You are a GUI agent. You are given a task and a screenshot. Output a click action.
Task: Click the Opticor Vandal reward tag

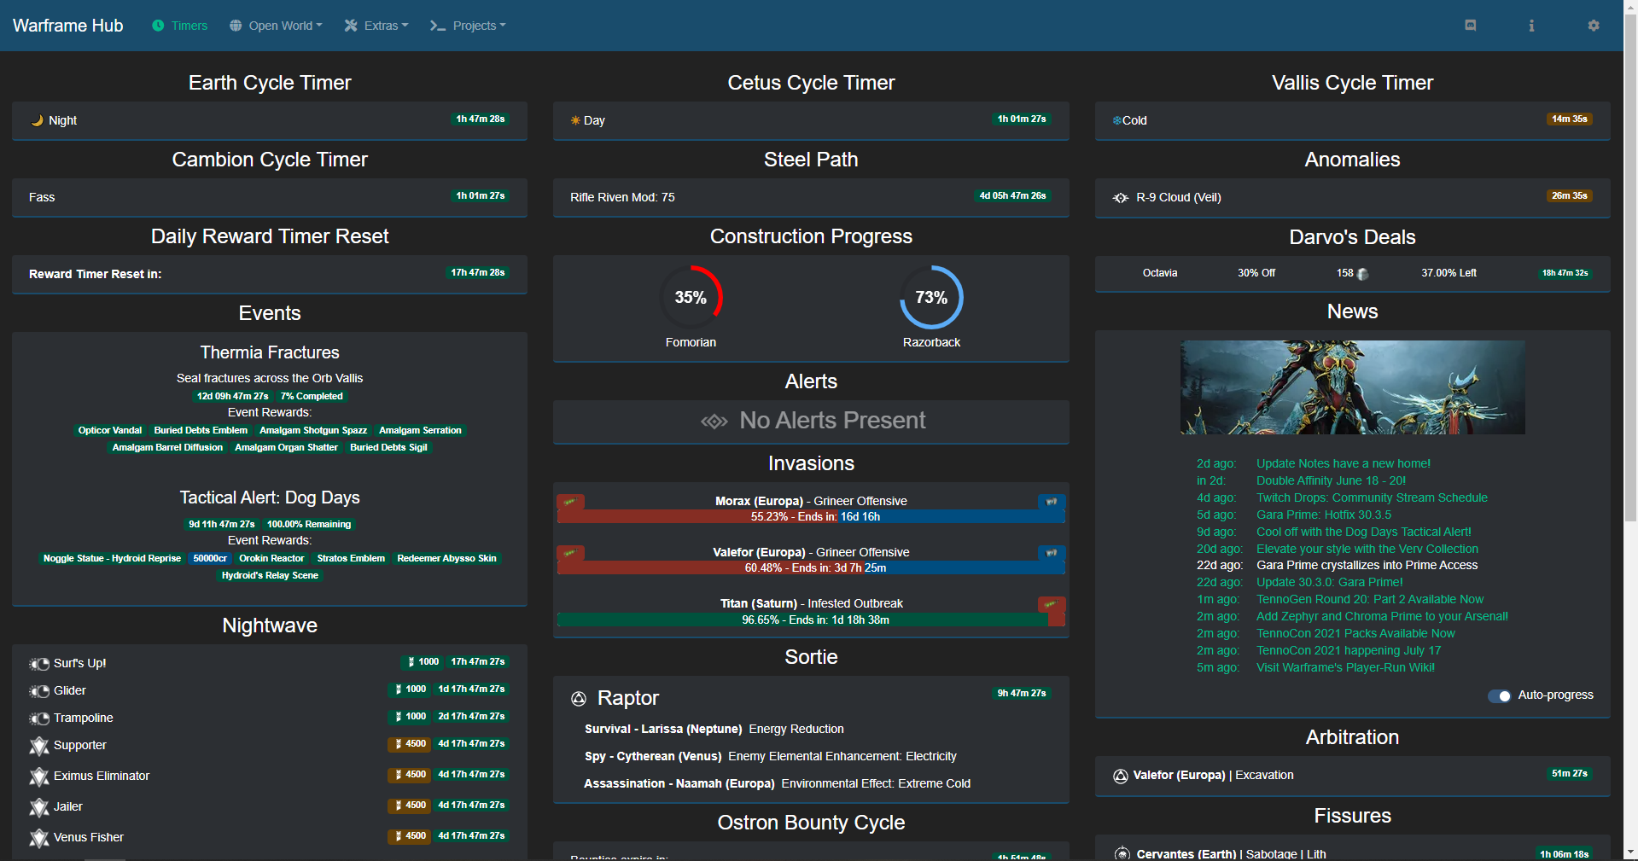pos(110,431)
